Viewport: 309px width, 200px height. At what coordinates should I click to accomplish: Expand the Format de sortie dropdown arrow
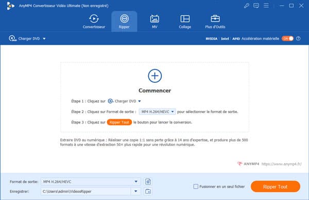pos(136,181)
